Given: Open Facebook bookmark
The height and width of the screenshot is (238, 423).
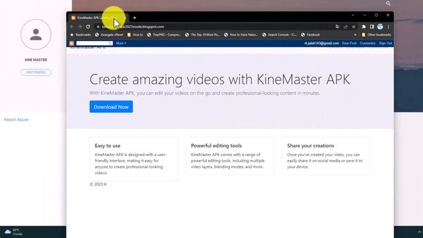Looking at the screenshot, I should 310,35.
